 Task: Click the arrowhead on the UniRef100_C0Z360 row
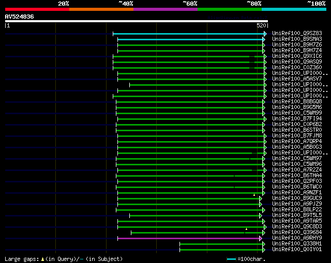[x=265, y=68]
